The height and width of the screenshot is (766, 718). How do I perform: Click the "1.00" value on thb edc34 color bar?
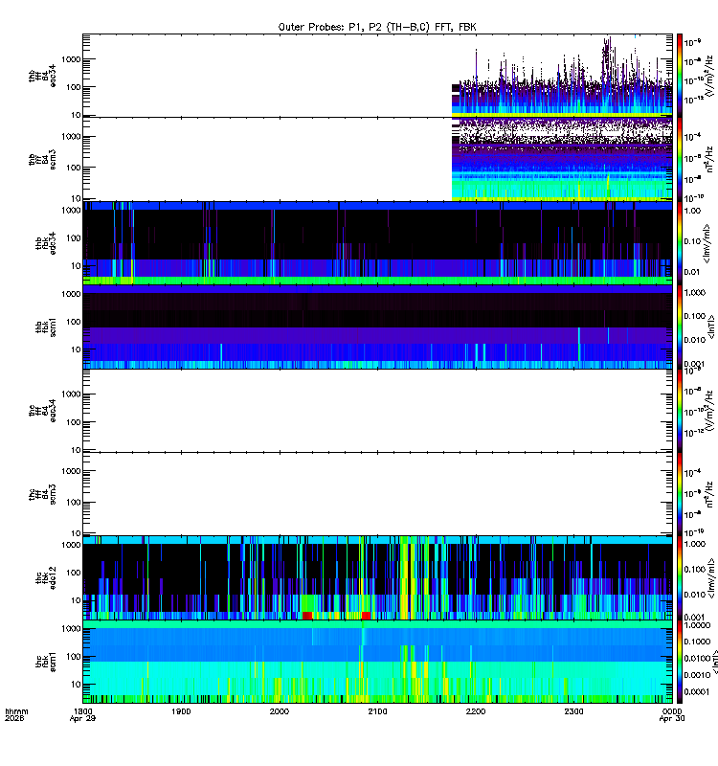[692, 211]
